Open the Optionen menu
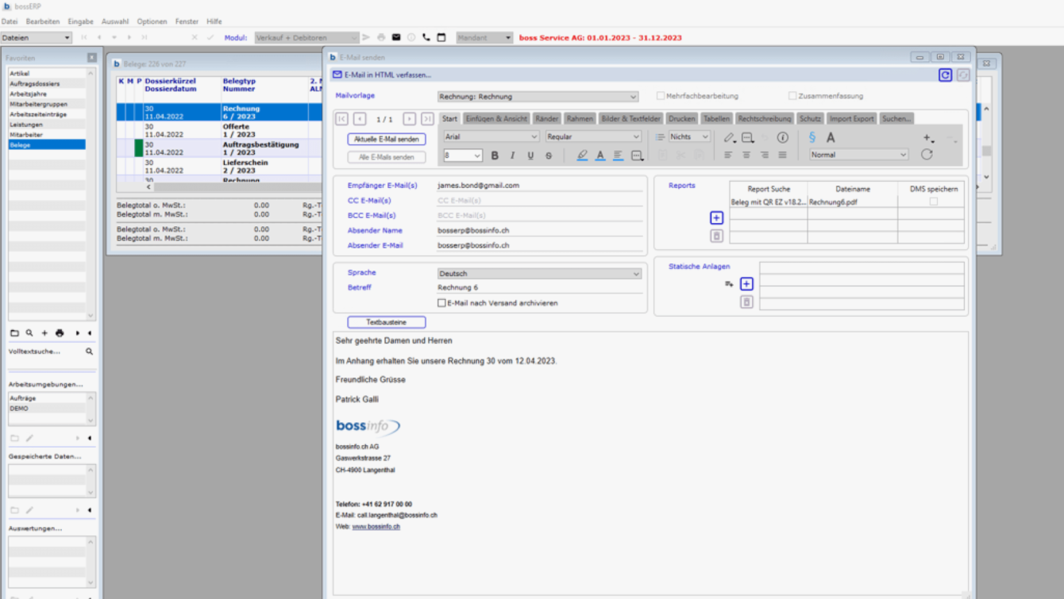The height and width of the screenshot is (599, 1064). [151, 21]
